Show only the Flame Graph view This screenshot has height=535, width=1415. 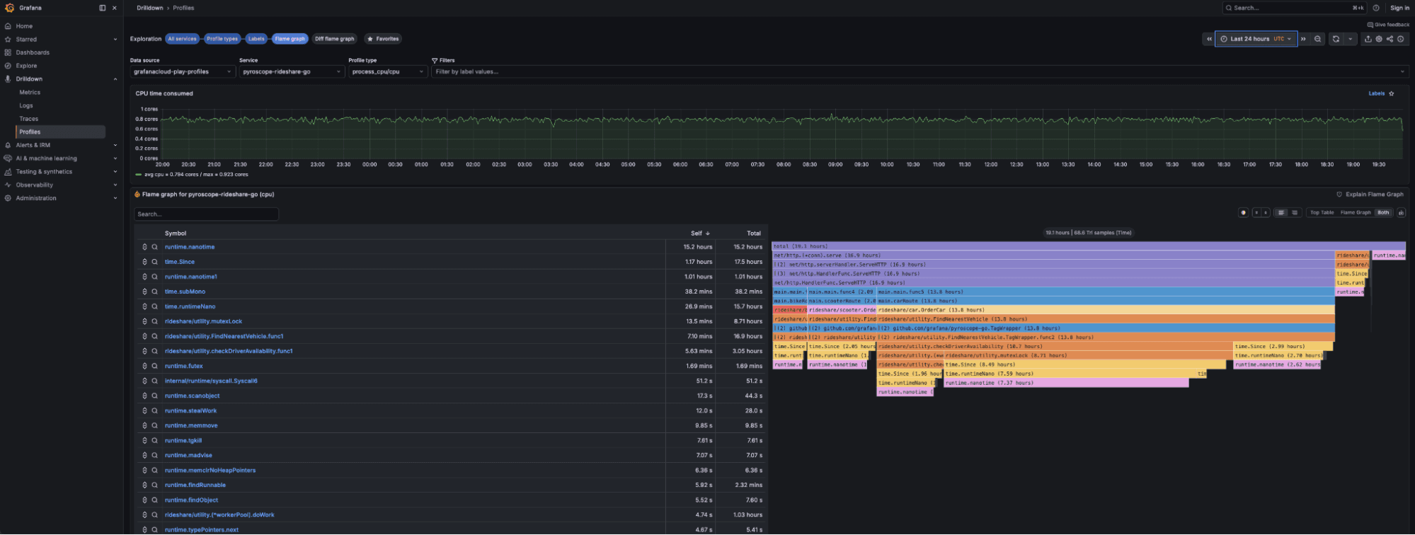[1356, 212]
